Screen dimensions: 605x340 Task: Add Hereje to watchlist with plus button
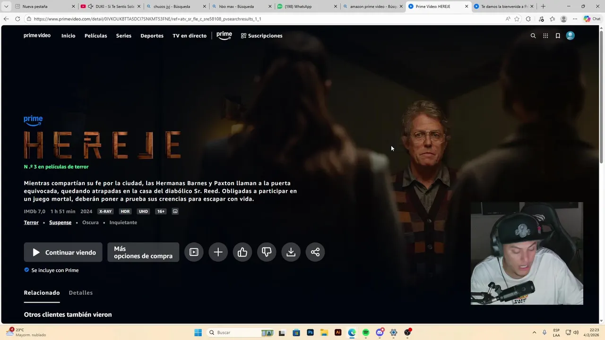click(218, 252)
